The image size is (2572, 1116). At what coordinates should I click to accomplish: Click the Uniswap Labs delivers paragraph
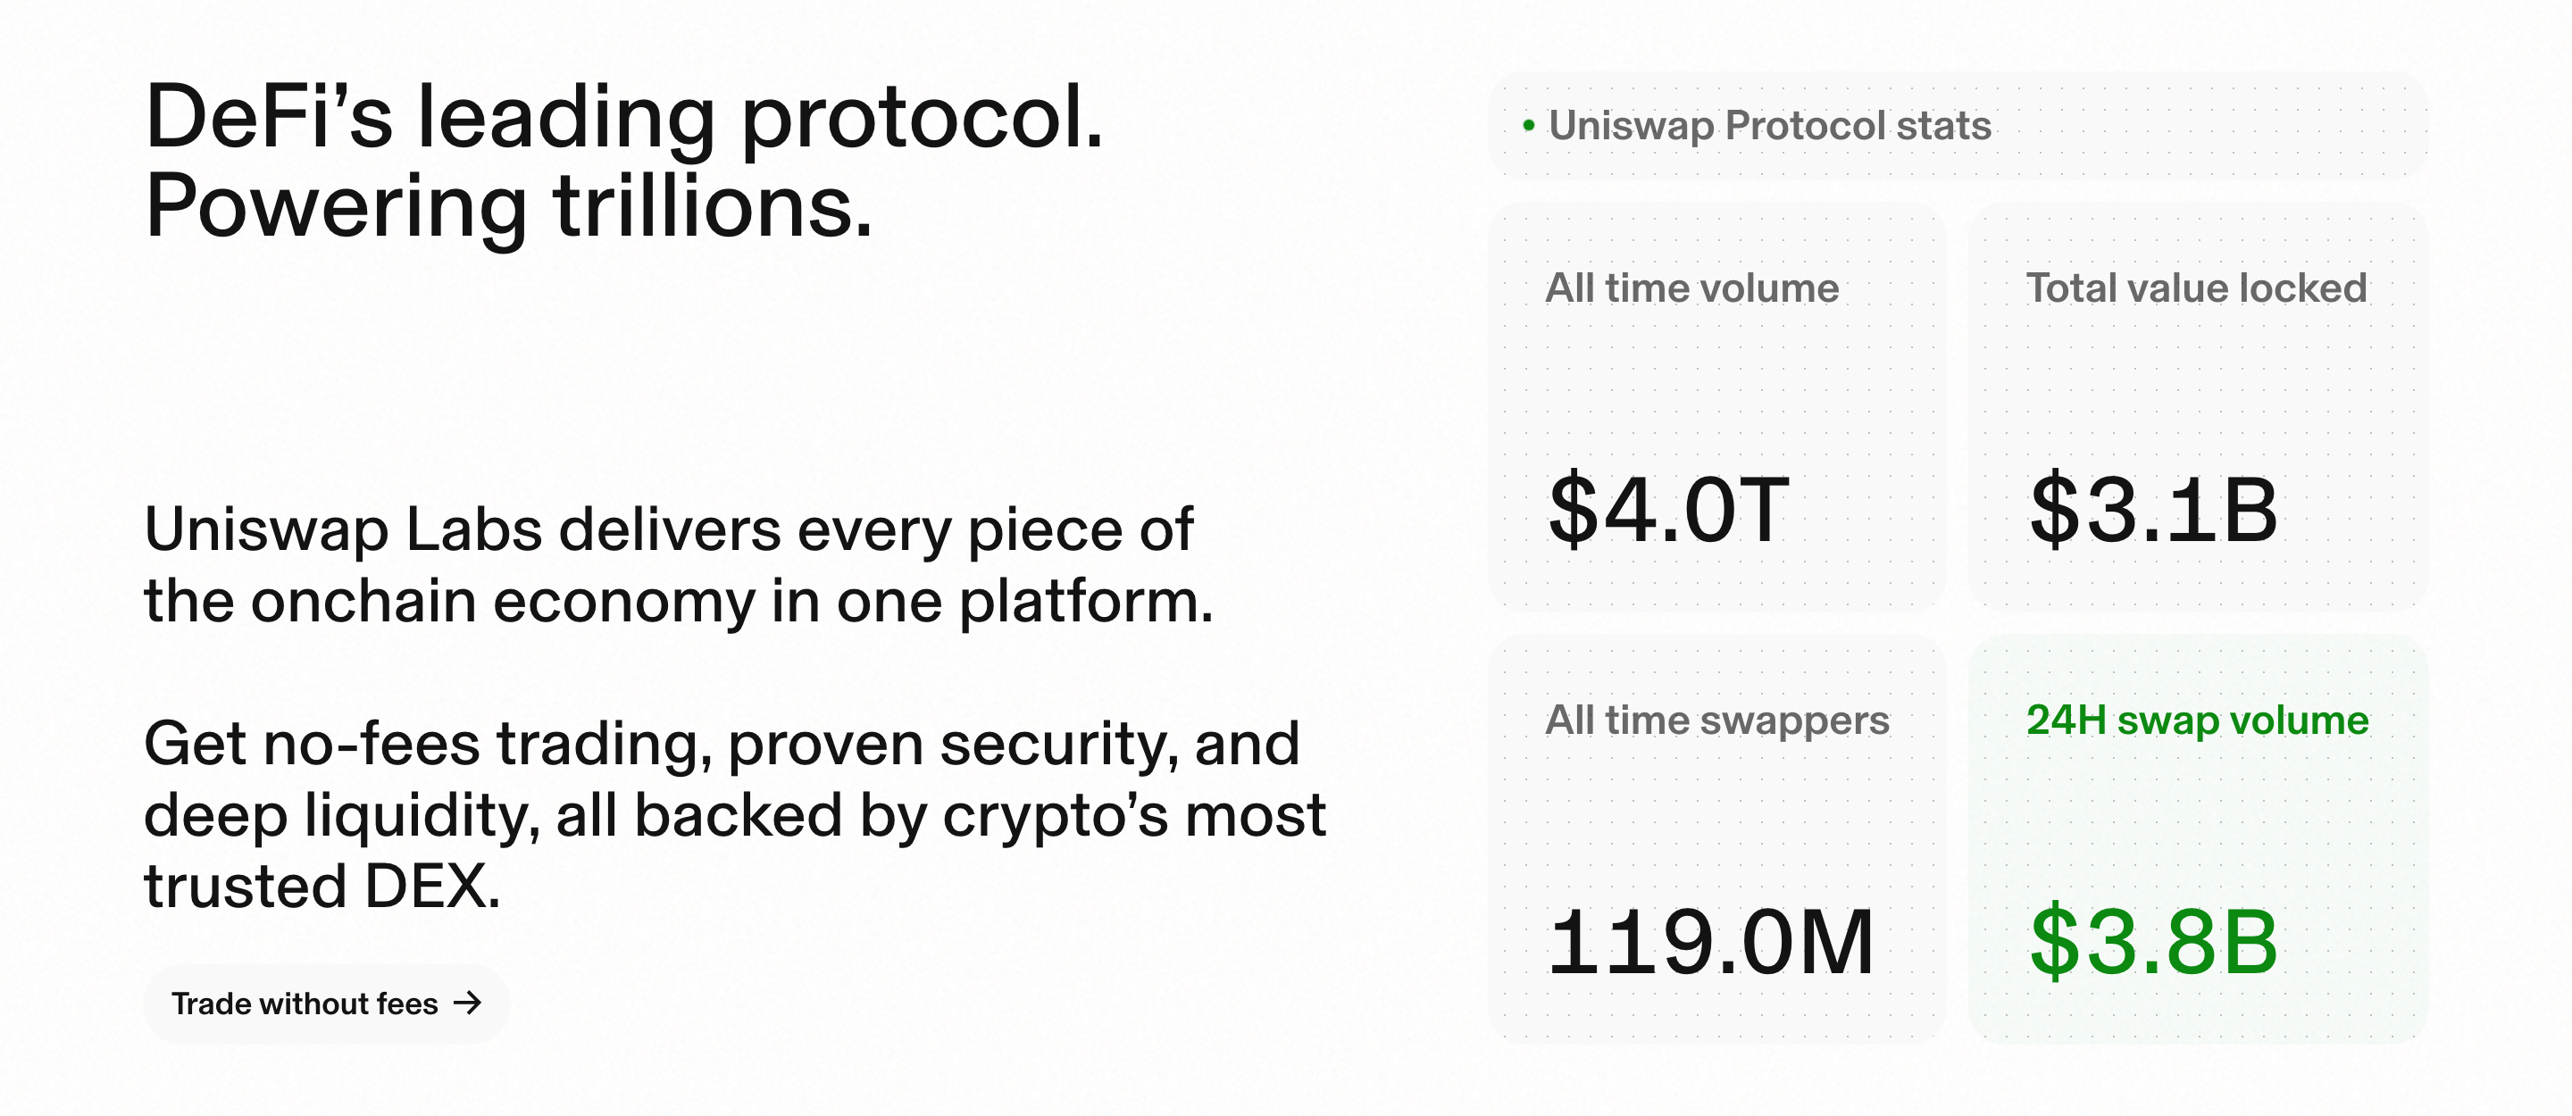(x=679, y=565)
